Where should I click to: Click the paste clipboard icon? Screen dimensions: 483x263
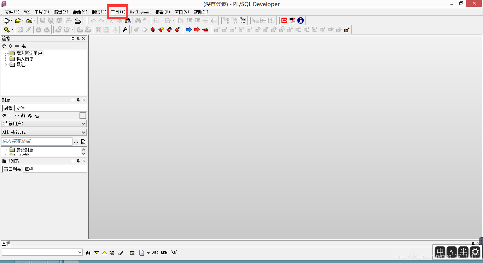pyautogui.click(x=128, y=20)
